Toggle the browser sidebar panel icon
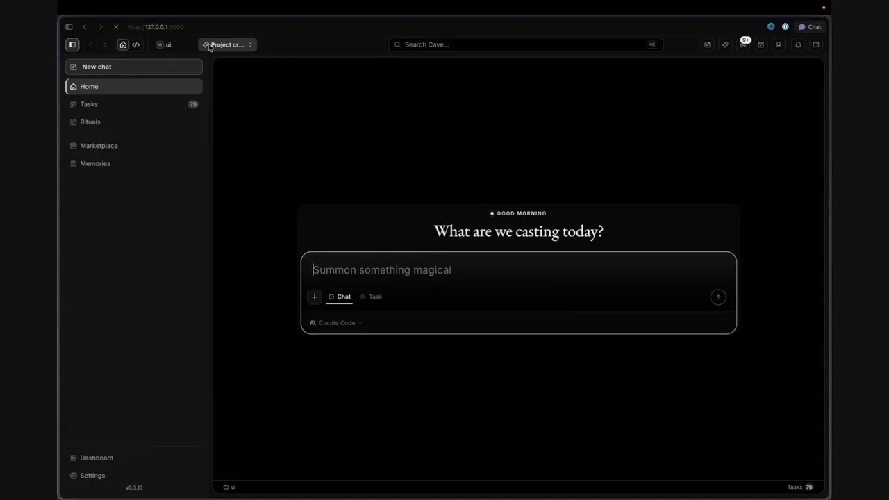 [x=69, y=27]
